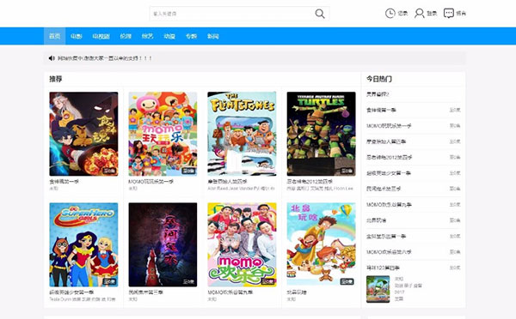
Task: Open the 北鼻玩啥 cartoon poster
Action: tap(321, 245)
